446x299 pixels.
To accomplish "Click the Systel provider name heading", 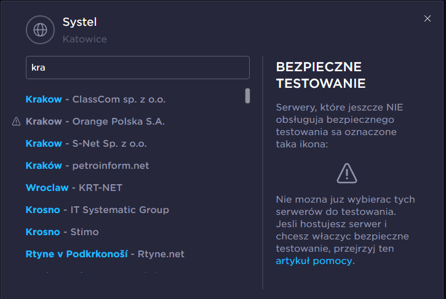I will click(80, 22).
